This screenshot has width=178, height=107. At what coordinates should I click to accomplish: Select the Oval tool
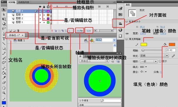(4, 48)
